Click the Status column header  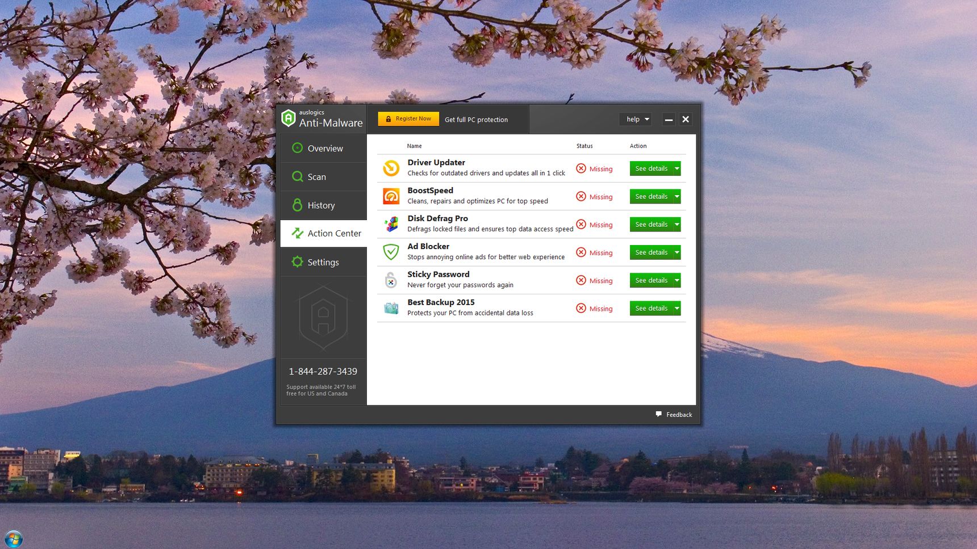click(584, 146)
